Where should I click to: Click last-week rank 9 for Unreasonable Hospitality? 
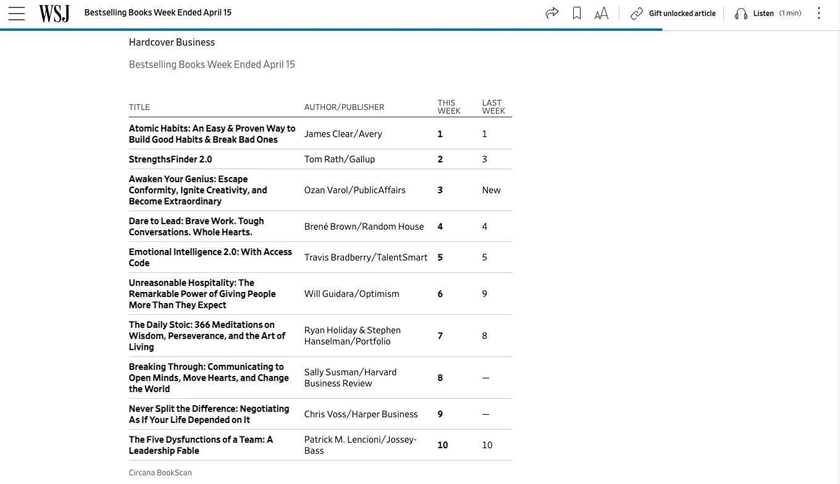484,294
